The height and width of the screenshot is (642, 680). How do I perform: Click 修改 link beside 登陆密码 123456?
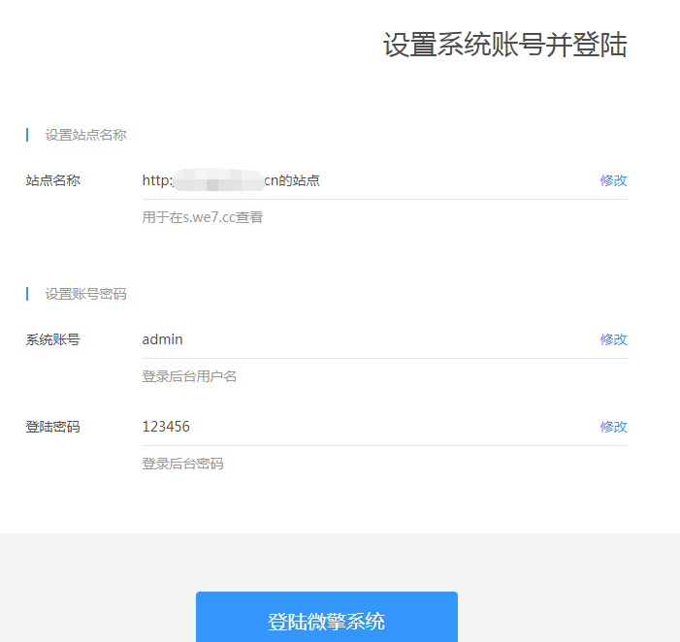click(x=613, y=427)
